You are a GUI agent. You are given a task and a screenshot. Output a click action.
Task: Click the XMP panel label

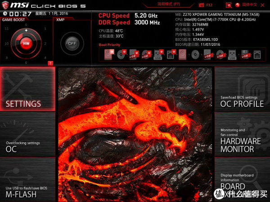click(x=60, y=20)
